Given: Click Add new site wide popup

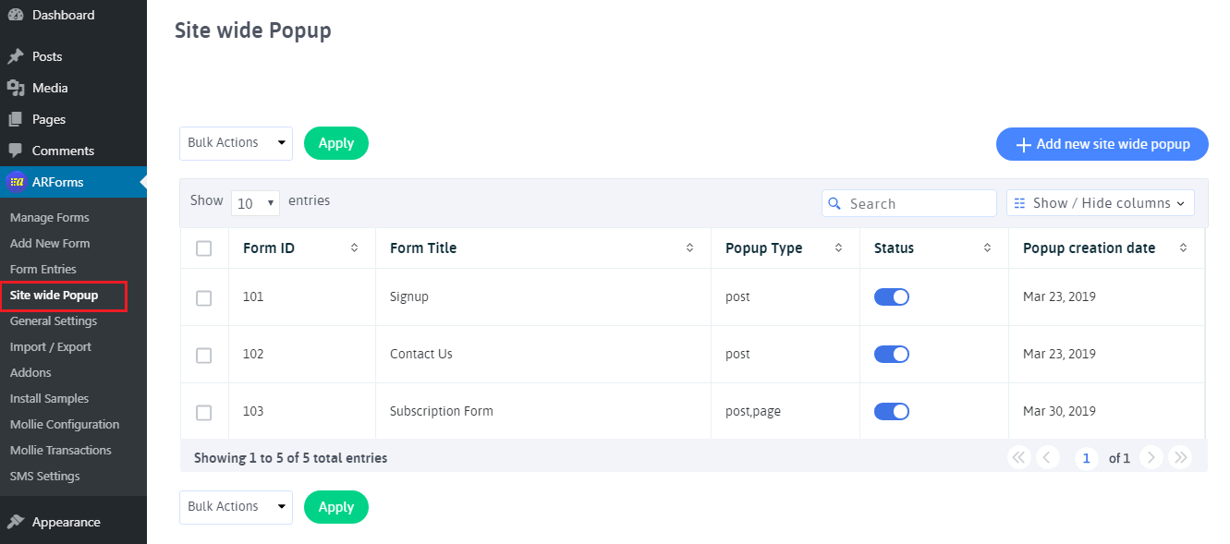Looking at the screenshot, I should pyautogui.click(x=1102, y=144).
